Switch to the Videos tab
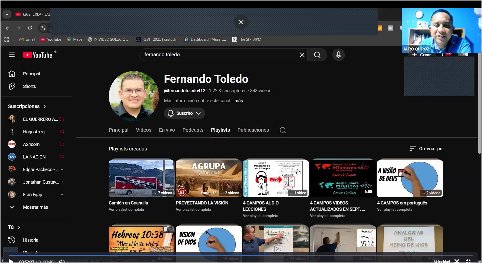Viewport: 482px width, 263px height. (x=144, y=130)
